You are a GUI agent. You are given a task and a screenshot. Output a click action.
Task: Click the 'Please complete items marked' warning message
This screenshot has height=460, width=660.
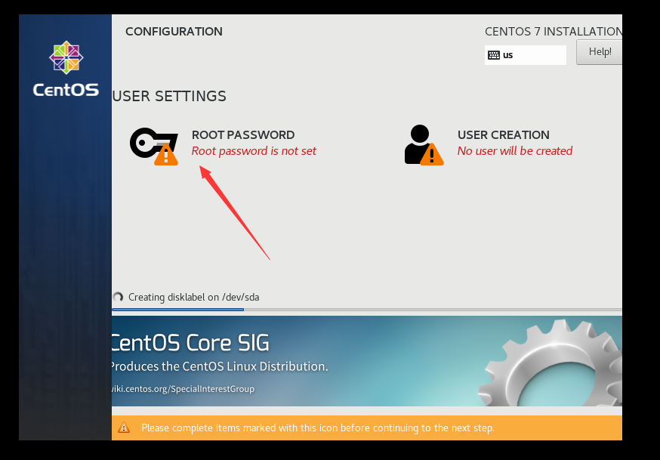click(x=318, y=428)
